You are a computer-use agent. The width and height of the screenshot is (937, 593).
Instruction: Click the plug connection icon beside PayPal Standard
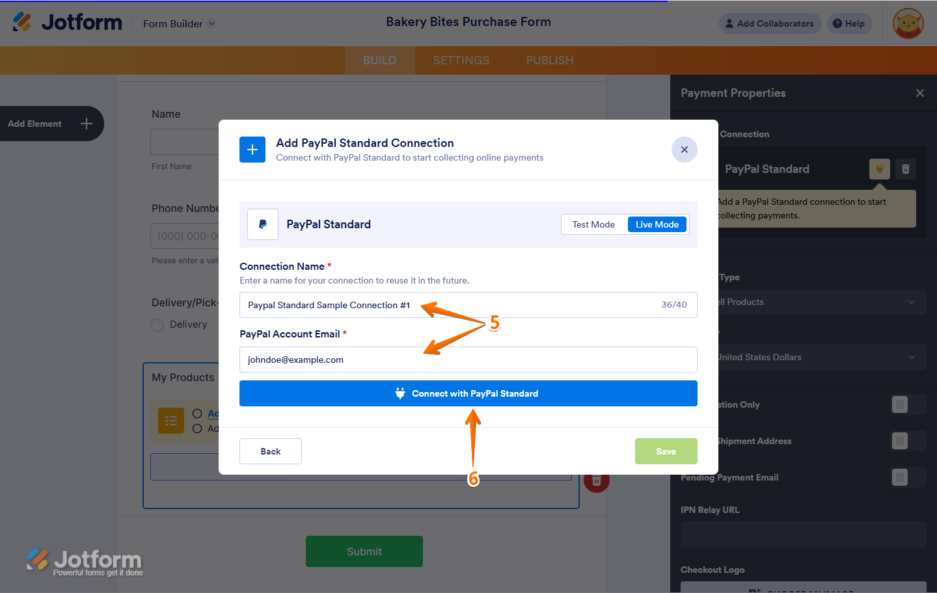coord(879,169)
